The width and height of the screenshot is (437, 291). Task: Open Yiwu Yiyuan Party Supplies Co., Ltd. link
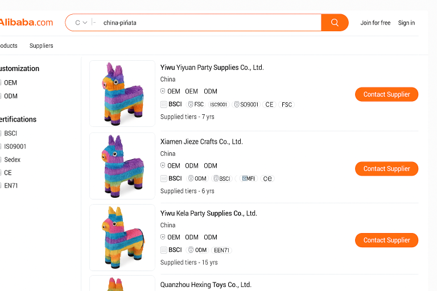[x=212, y=68]
